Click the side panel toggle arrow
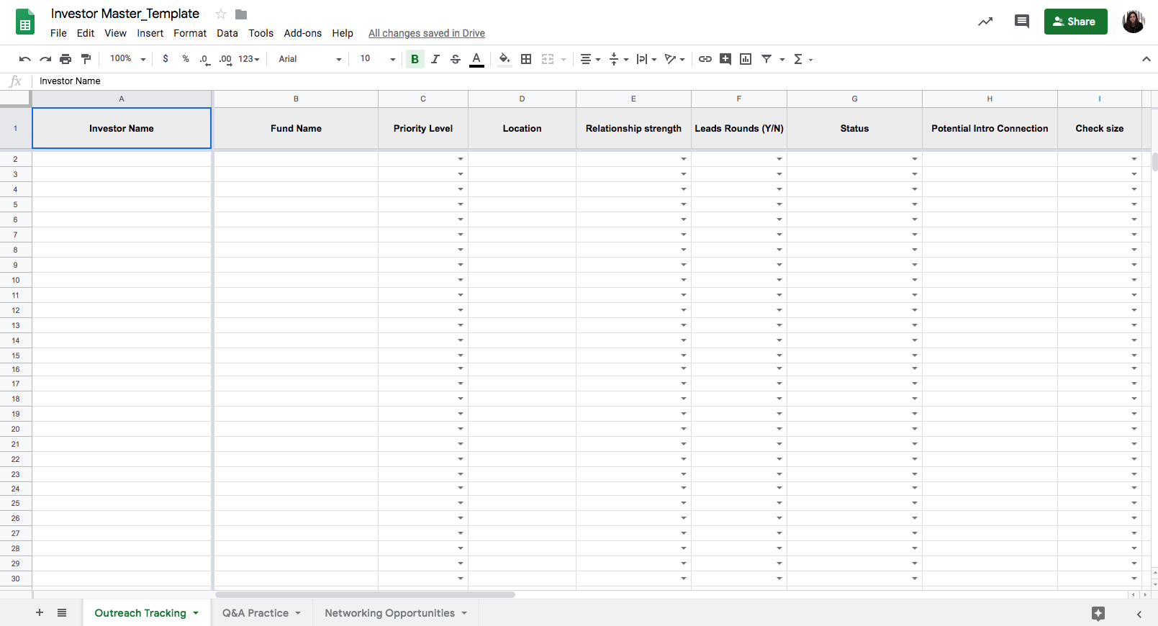 [x=1139, y=614]
